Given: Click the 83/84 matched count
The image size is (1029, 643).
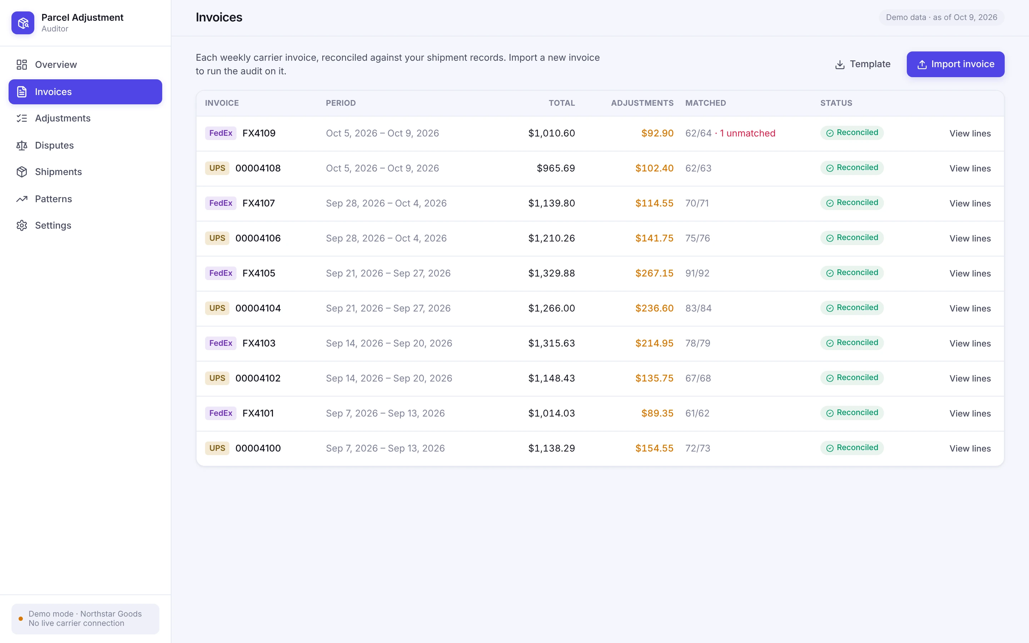Looking at the screenshot, I should click(x=698, y=308).
